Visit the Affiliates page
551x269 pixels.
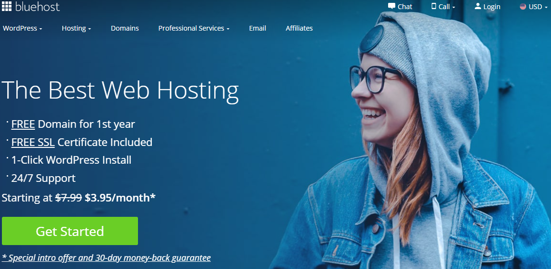[299, 28]
